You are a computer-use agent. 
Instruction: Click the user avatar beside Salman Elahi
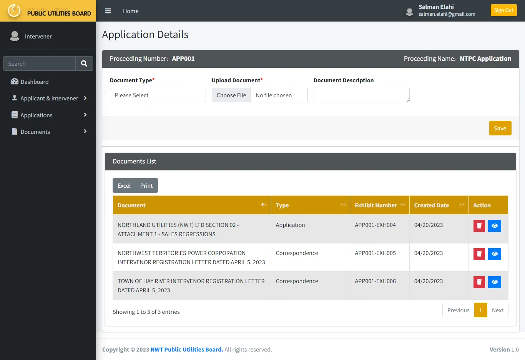(x=409, y=12)
